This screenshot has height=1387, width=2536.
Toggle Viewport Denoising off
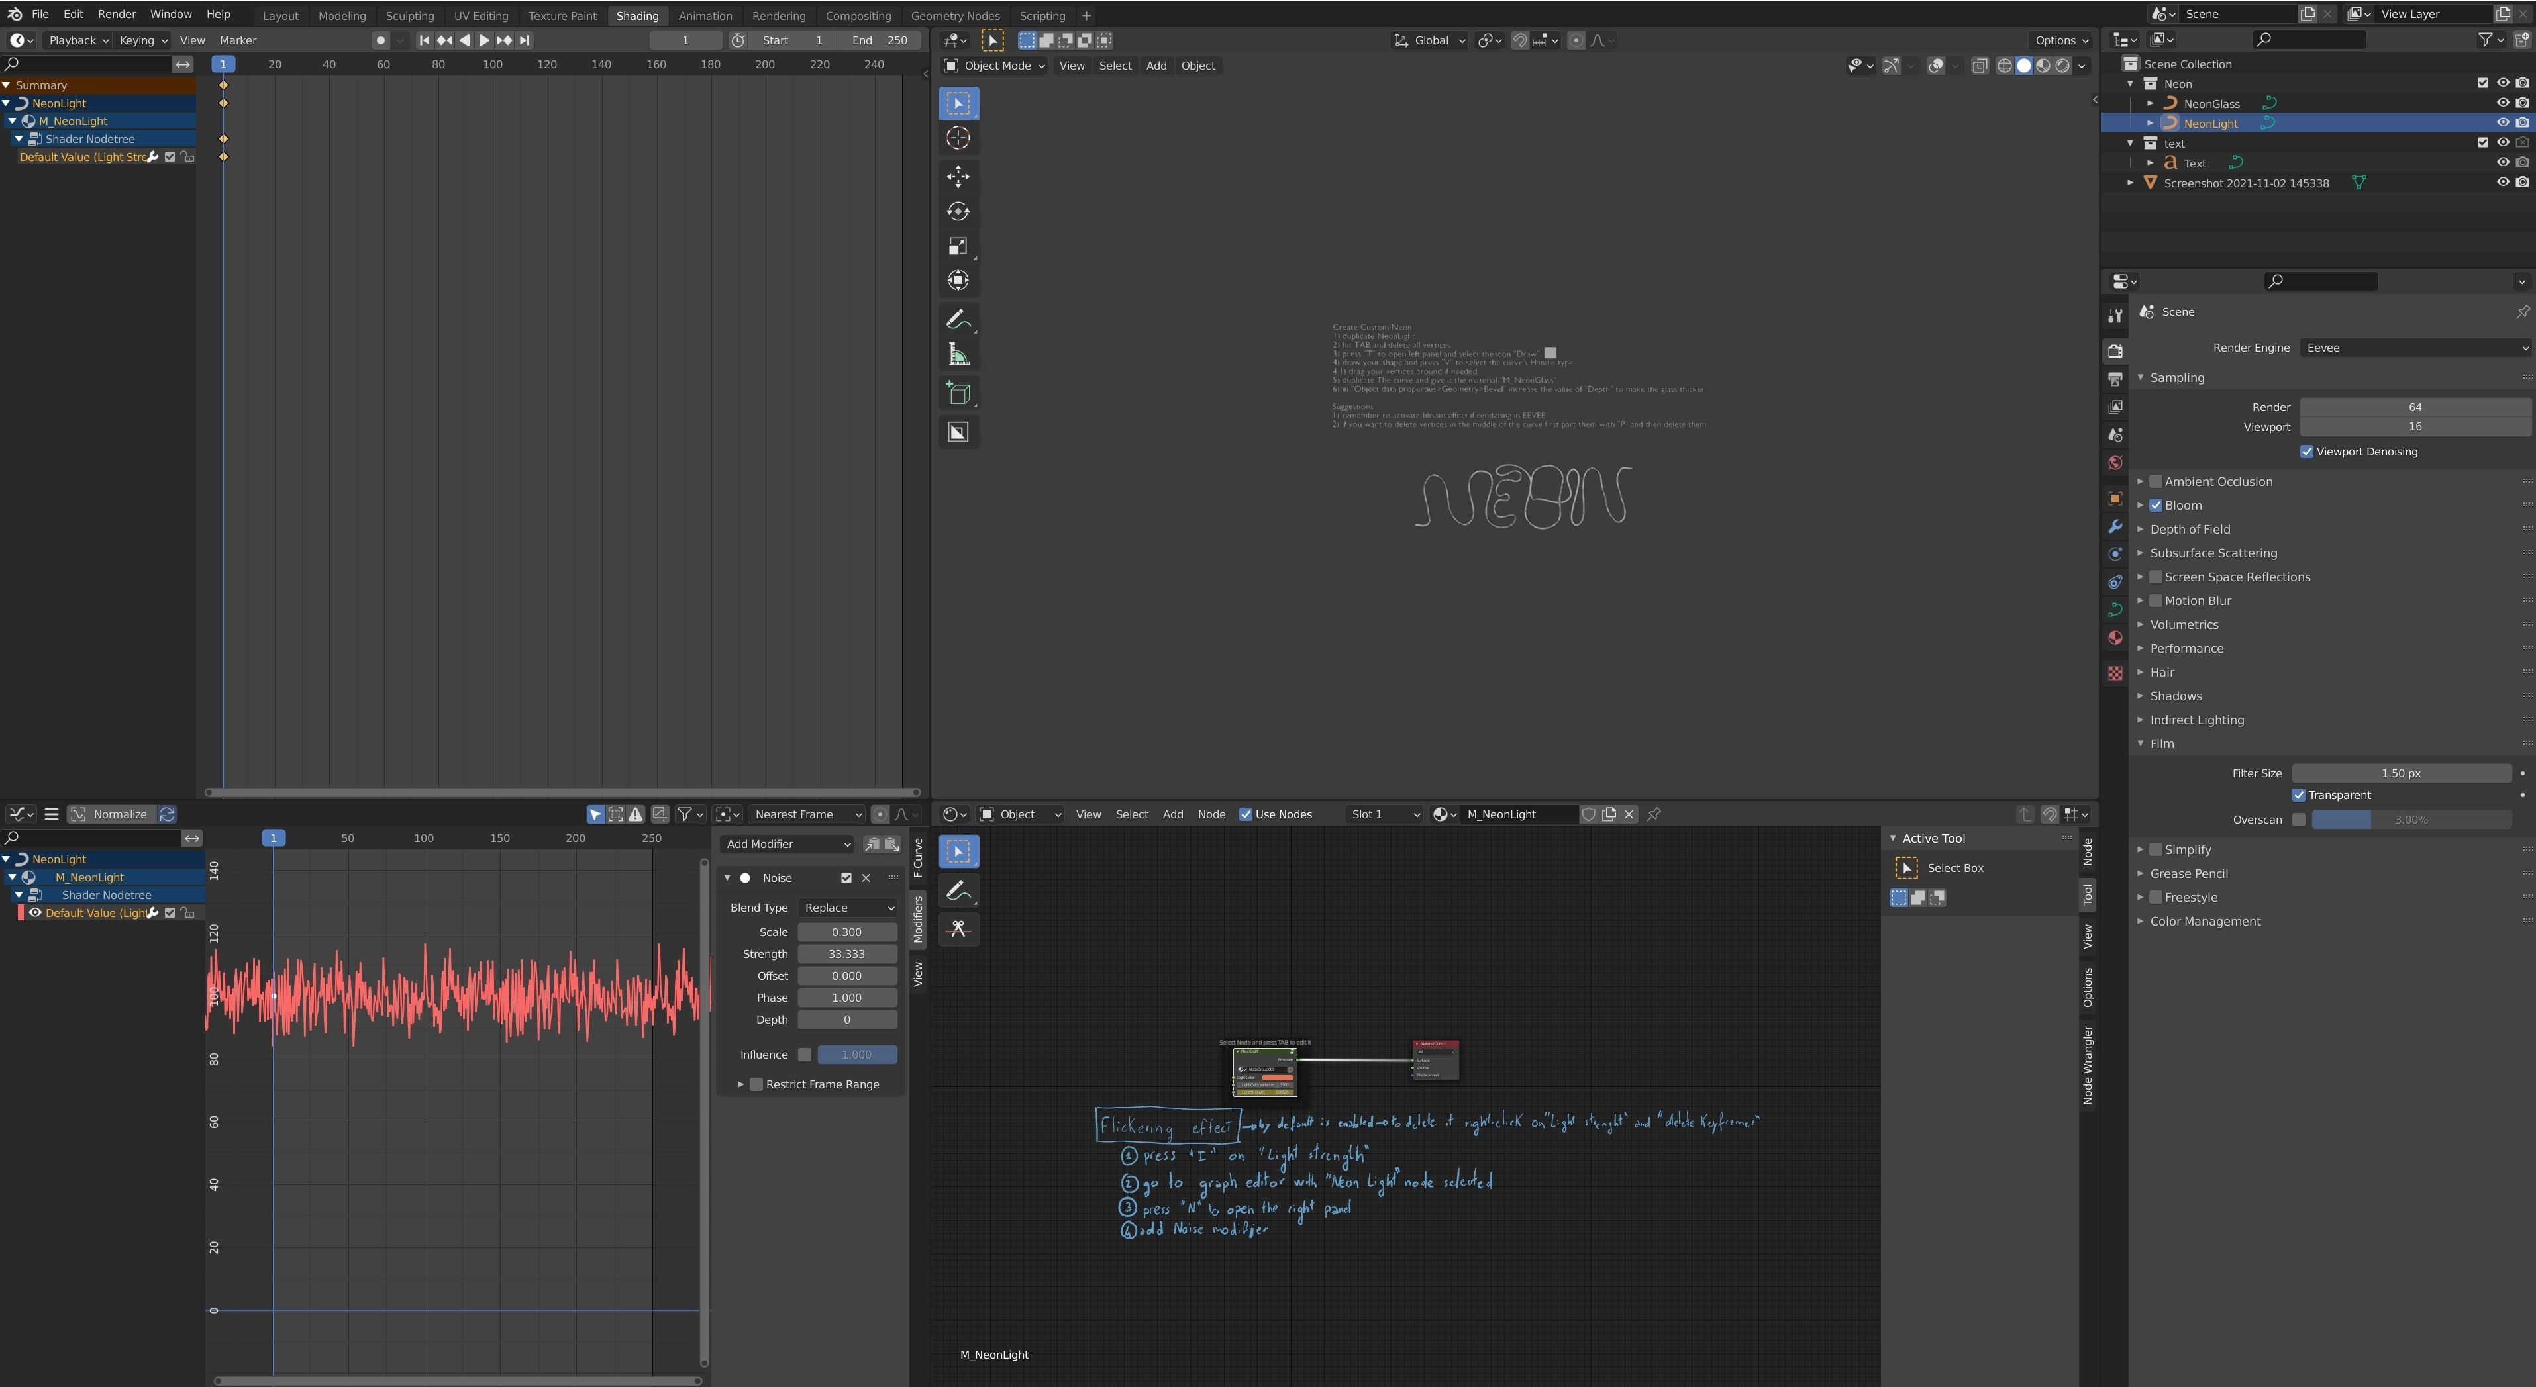tap(2307, 451)
